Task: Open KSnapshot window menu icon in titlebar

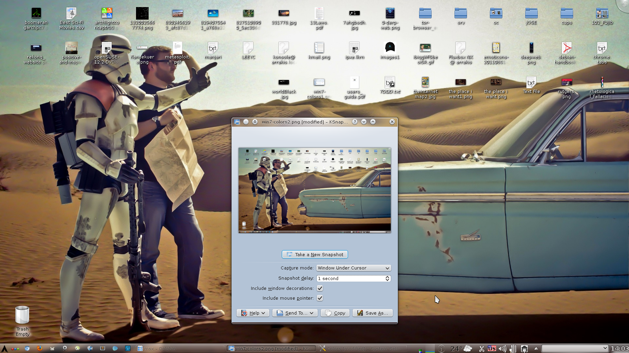Action: pos(237,122)
